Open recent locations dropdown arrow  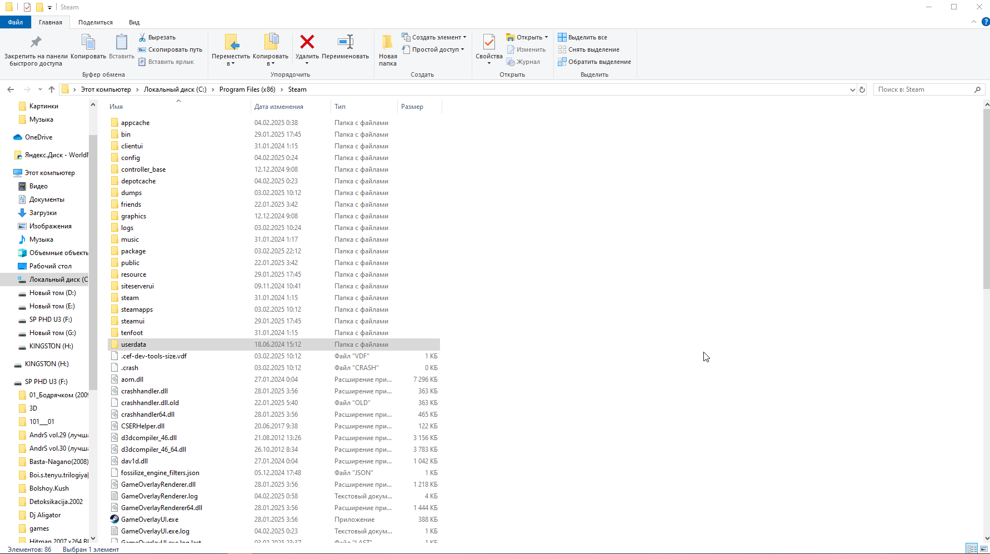click(x=40, y=89)
